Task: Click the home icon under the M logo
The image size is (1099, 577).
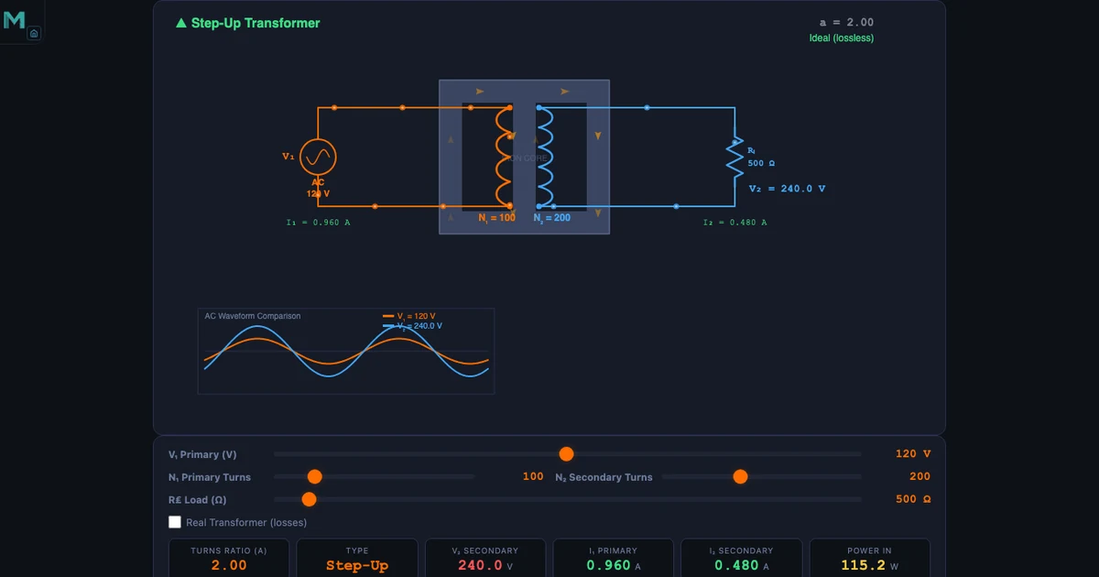Action: coord(34,33)
